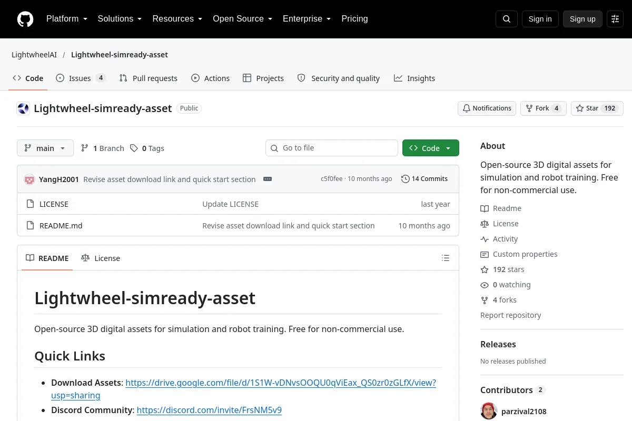Image resolution: width=632 pixels, height=421 pixels.
Task: Star the repository
Action: (x=597, y=108)
